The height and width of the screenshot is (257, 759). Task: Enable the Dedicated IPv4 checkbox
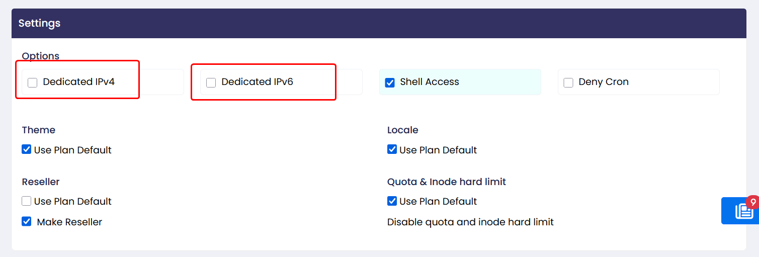33,82
